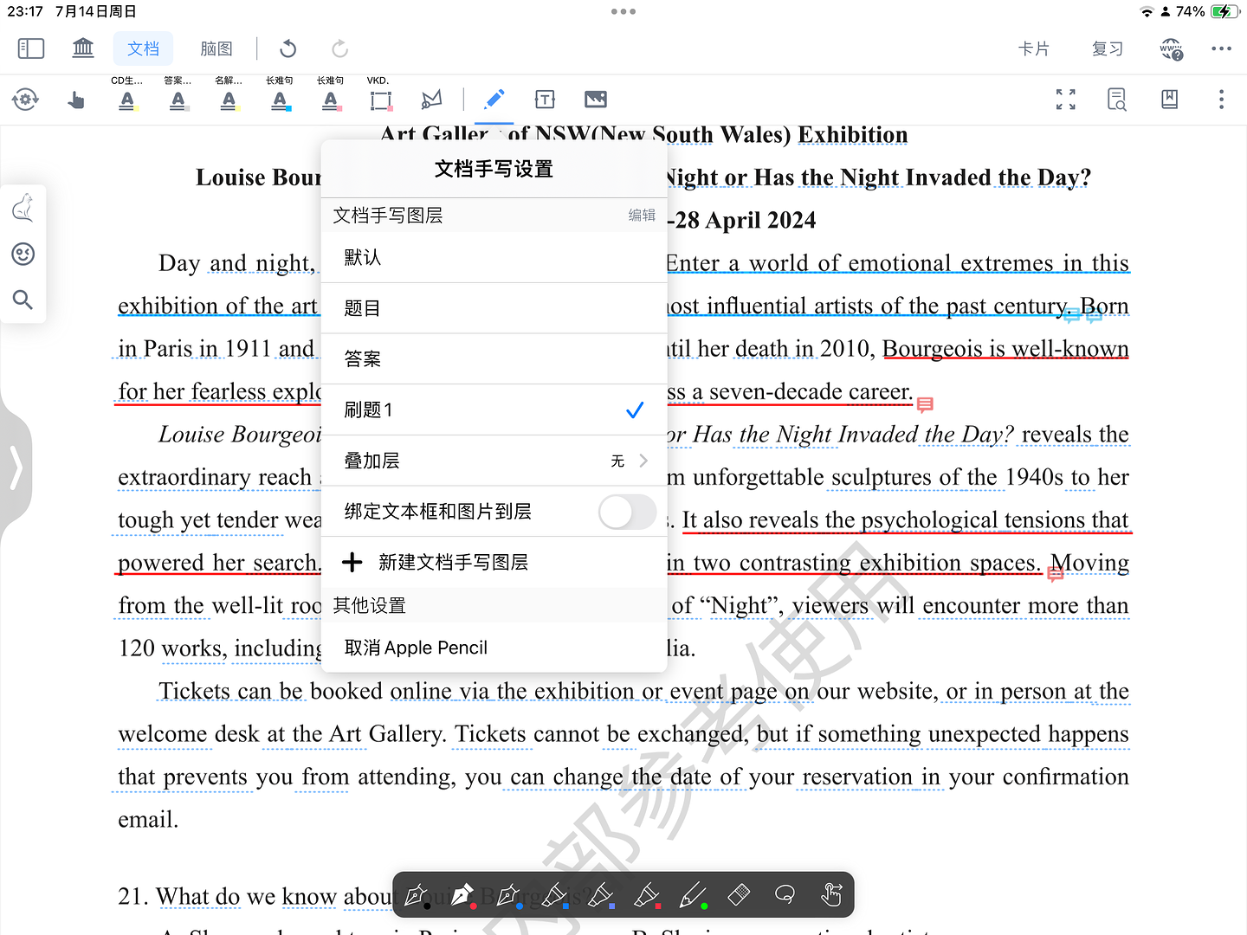Redo the last undone action

click(x=339, y=48)
